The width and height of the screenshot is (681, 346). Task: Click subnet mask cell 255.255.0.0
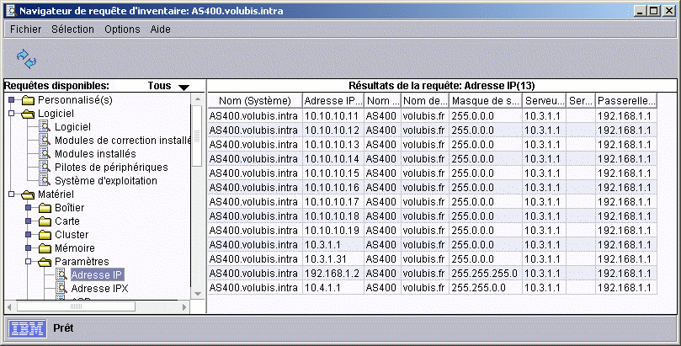(x=486, y=288)
